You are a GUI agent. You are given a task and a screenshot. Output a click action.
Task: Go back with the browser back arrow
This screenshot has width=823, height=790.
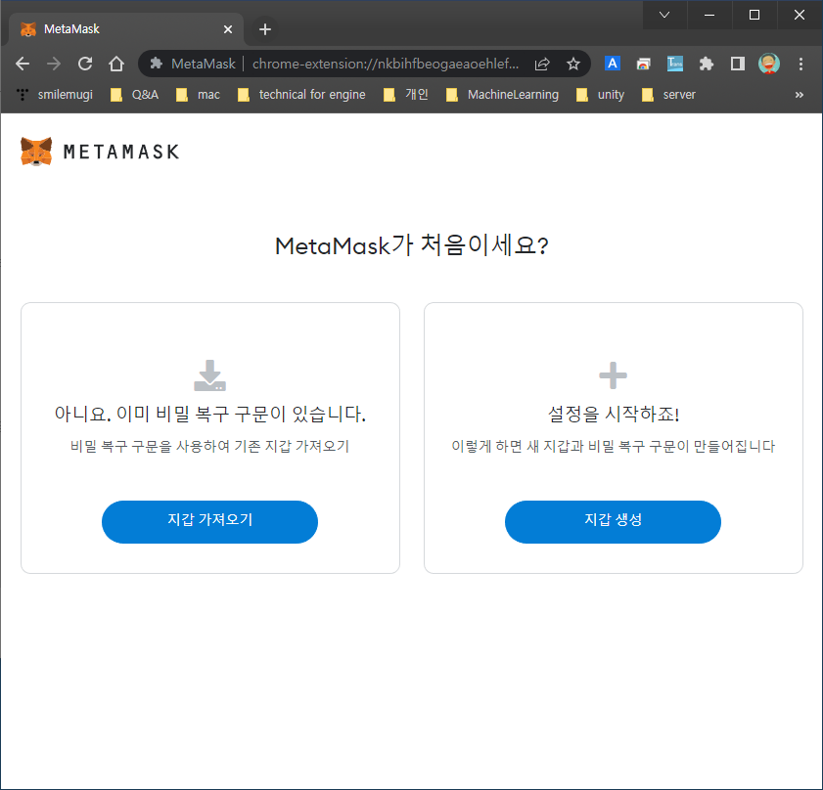coord(23,64)
